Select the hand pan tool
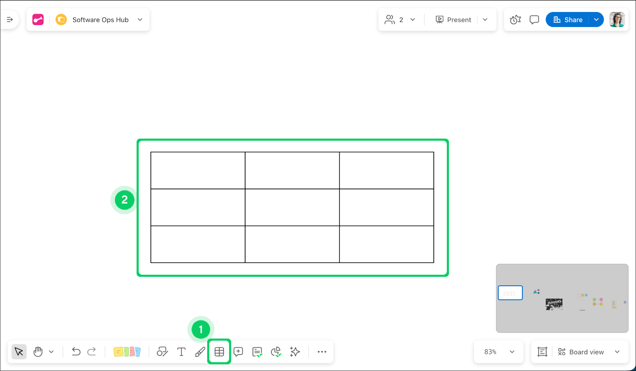 (38, 352)
